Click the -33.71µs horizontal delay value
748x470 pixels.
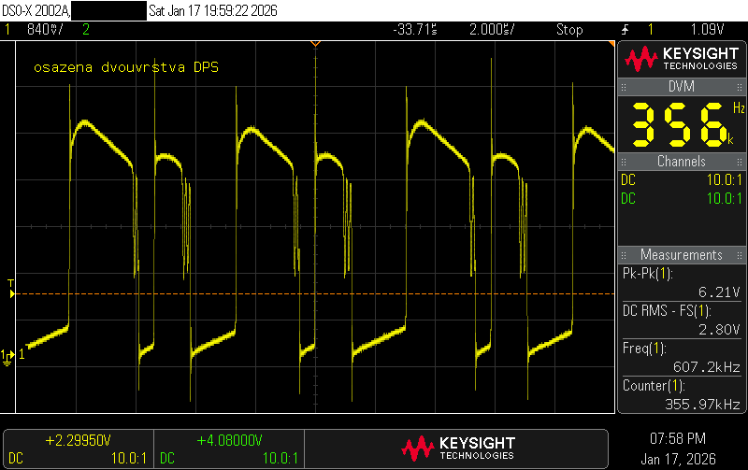coord(415,30)
